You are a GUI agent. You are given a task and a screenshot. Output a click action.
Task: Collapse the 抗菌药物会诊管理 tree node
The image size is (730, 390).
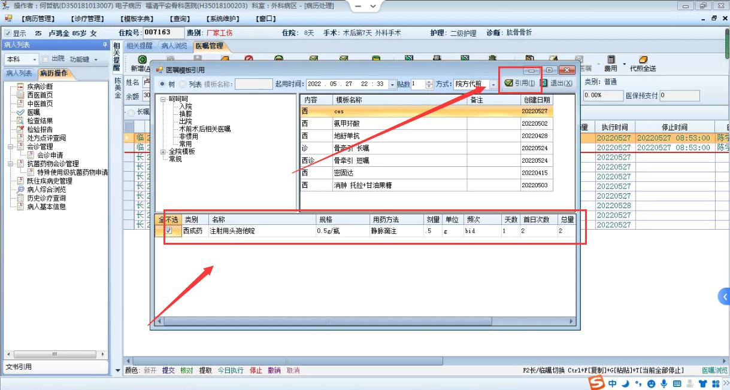click(x=11, y=163)
